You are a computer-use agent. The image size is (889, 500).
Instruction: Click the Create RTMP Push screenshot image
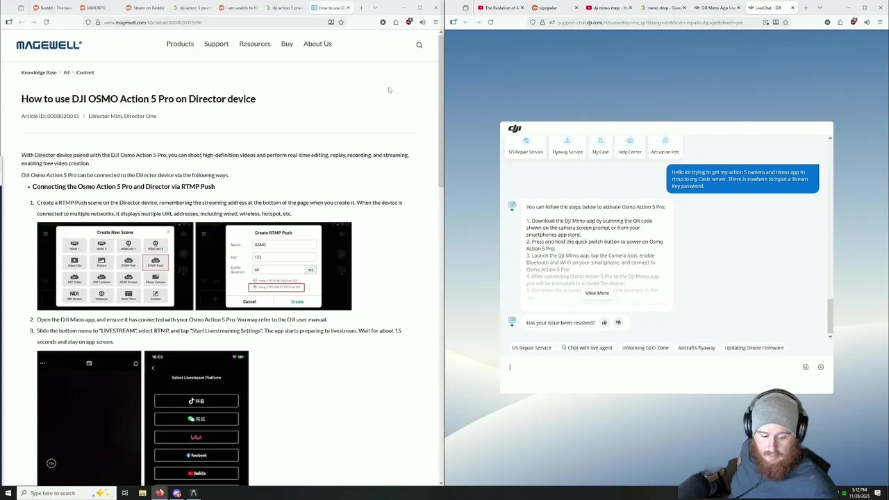tap(274, 266)
